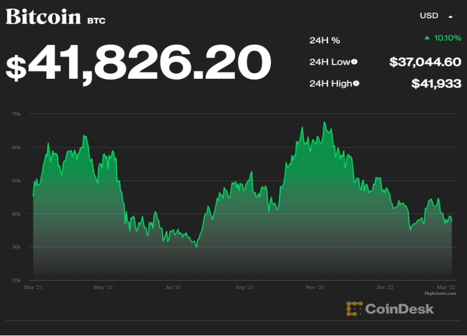This screenshot has width=467, height=336.
Task: Click the Highcharts.com credit link
Action: pyautogui.click(x=440, y=293)
